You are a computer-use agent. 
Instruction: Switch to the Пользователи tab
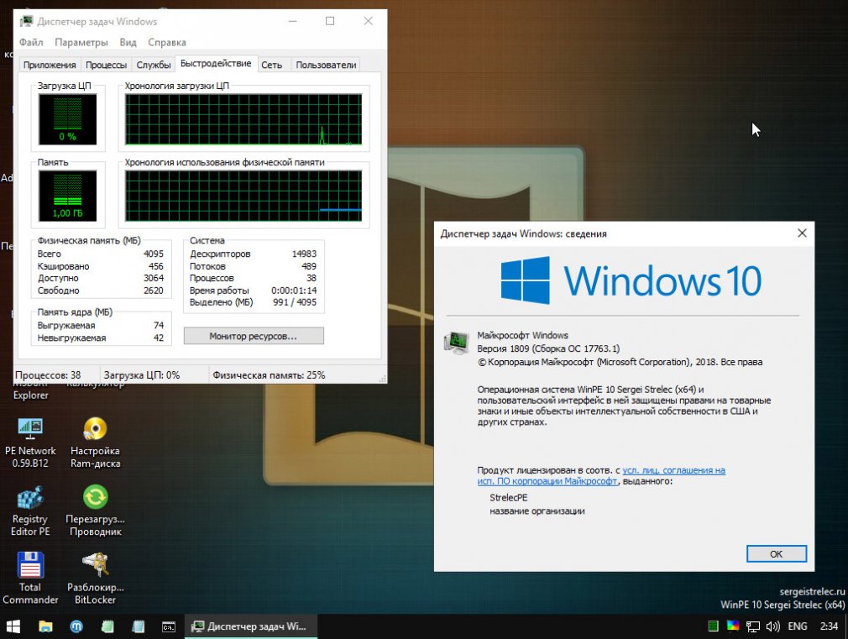(x=326, y=65)
